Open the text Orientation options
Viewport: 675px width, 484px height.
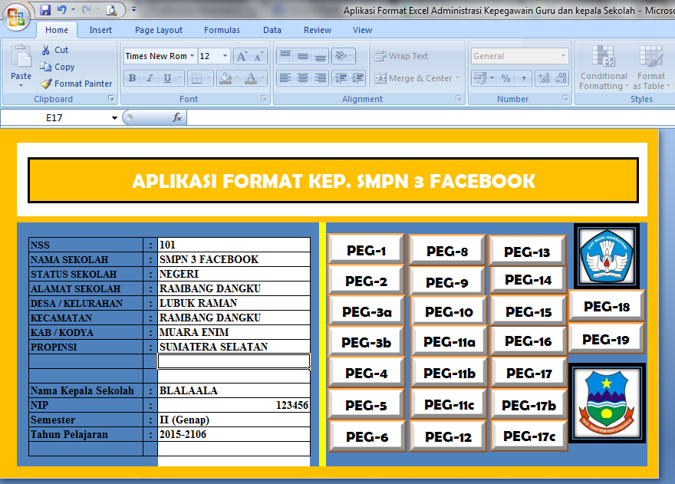tap(344, 57)
